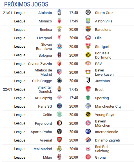134x162 pixels.
Task: Open the Bayer Leverkusen team link
Action: pyautogui.click(x=104, y=72)
